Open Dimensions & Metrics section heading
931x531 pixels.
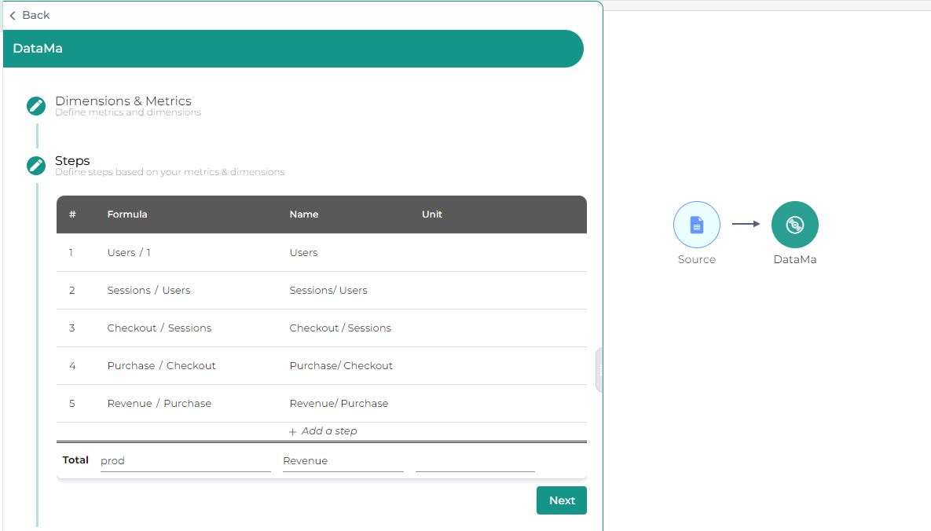[123, 101]
